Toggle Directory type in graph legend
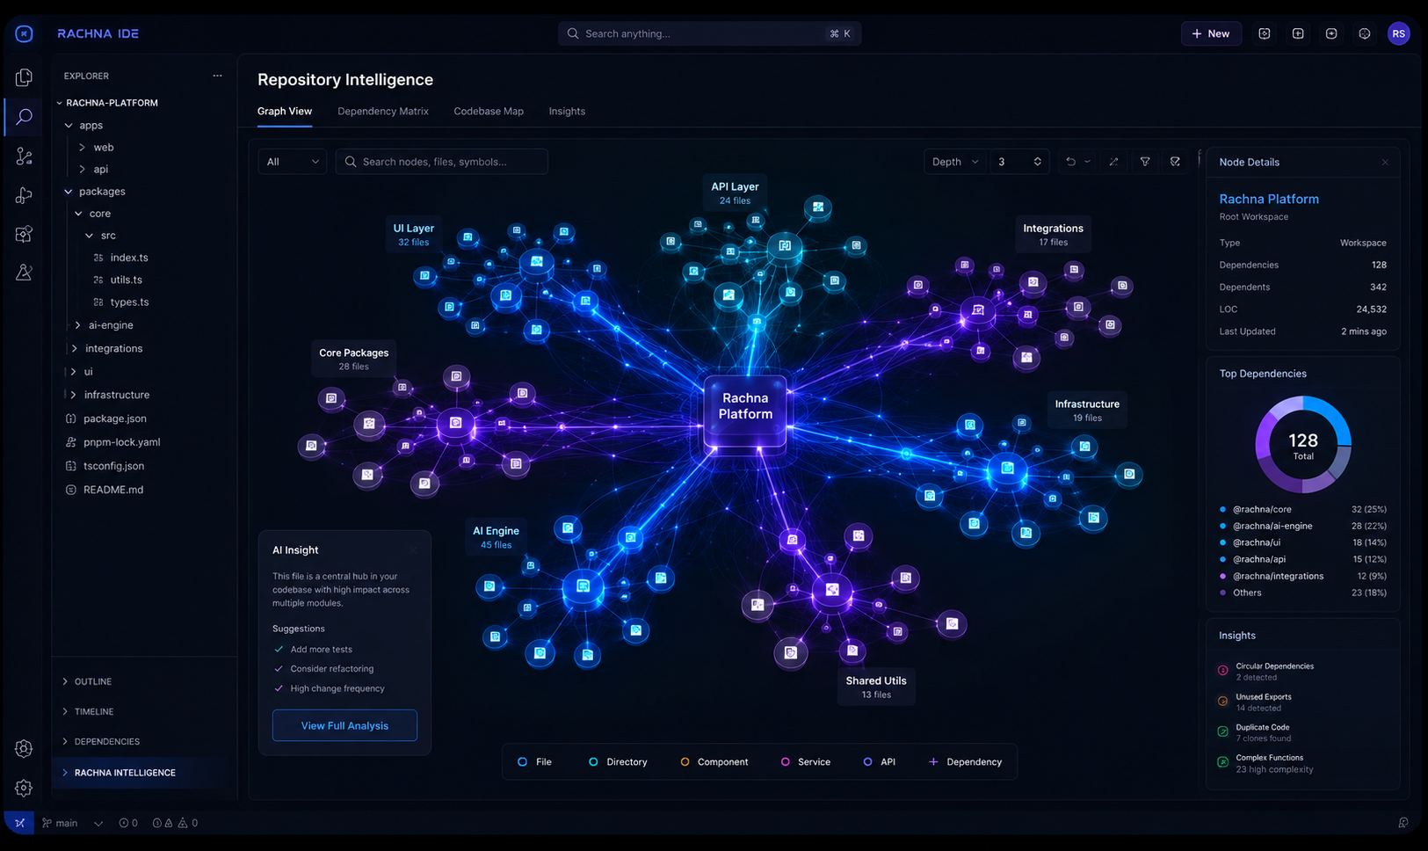 coord(617,762)
